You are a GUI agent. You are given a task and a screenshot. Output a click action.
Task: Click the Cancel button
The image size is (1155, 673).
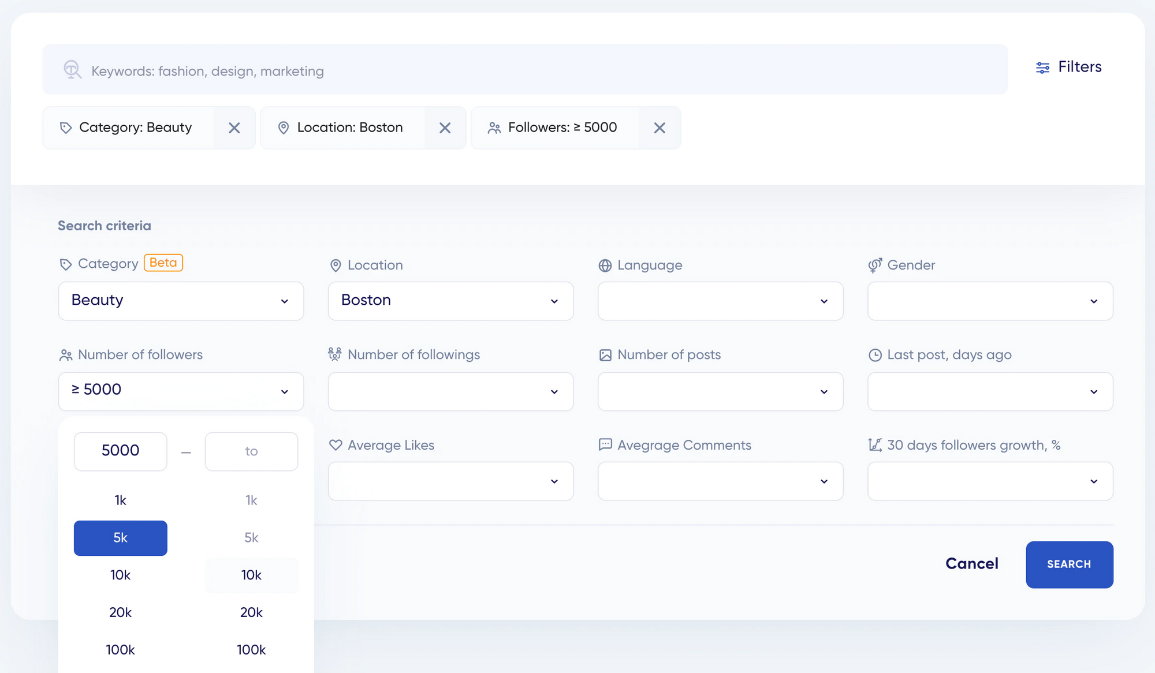click(x=971, y=564)
